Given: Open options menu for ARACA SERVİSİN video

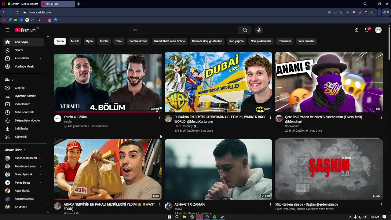Looking at the screenshot, I should (159, 205).
